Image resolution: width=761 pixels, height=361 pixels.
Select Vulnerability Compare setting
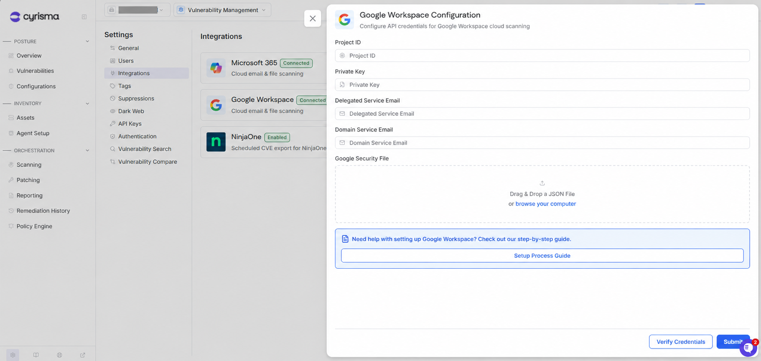click(148, 162)
